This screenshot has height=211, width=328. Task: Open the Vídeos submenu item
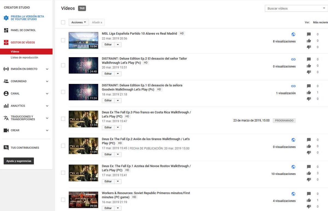[26, 52]
